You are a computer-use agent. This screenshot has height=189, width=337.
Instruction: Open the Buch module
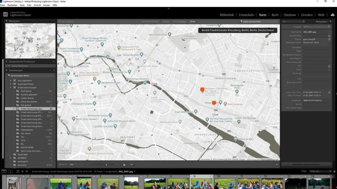275,15
